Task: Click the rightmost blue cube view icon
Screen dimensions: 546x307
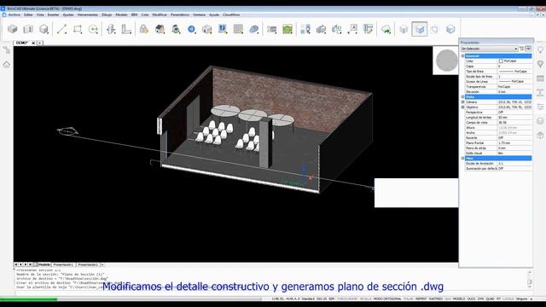Action: click(x=450, y=29)
